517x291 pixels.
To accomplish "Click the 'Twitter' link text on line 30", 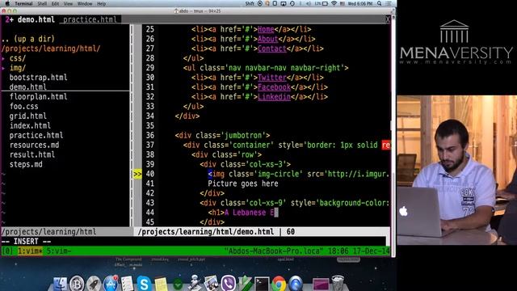I will click(272, 78).
